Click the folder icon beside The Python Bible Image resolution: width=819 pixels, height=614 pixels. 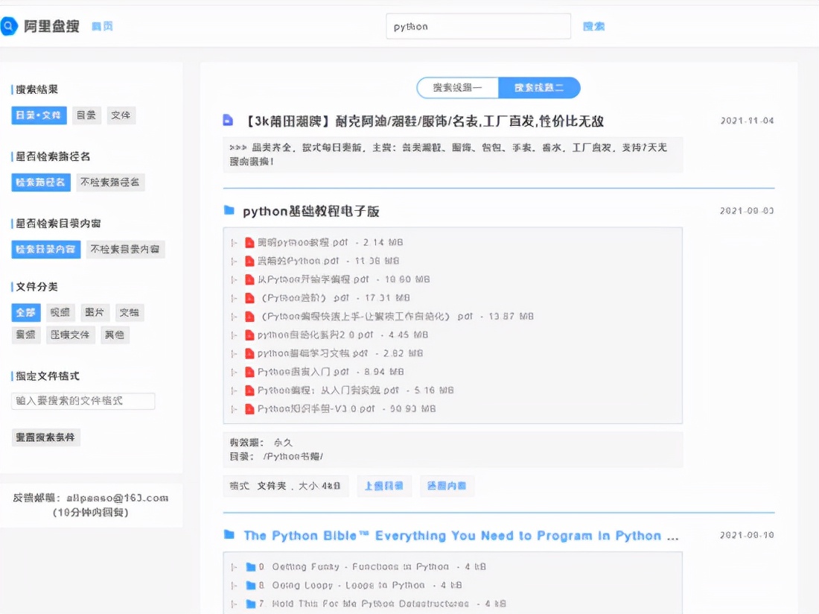tap(229, 534)
